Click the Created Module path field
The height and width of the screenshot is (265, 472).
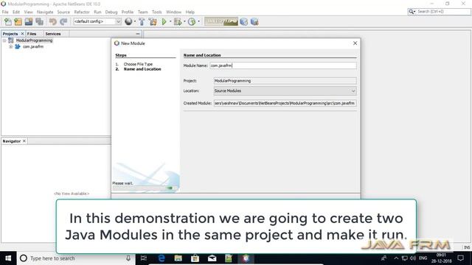(285, 103)
